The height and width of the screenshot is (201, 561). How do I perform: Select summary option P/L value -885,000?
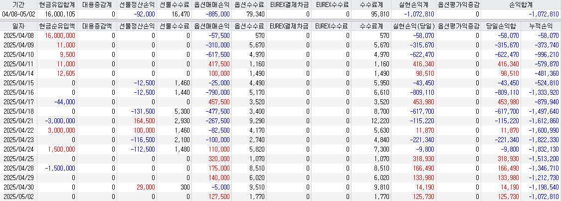coord(211,14)
